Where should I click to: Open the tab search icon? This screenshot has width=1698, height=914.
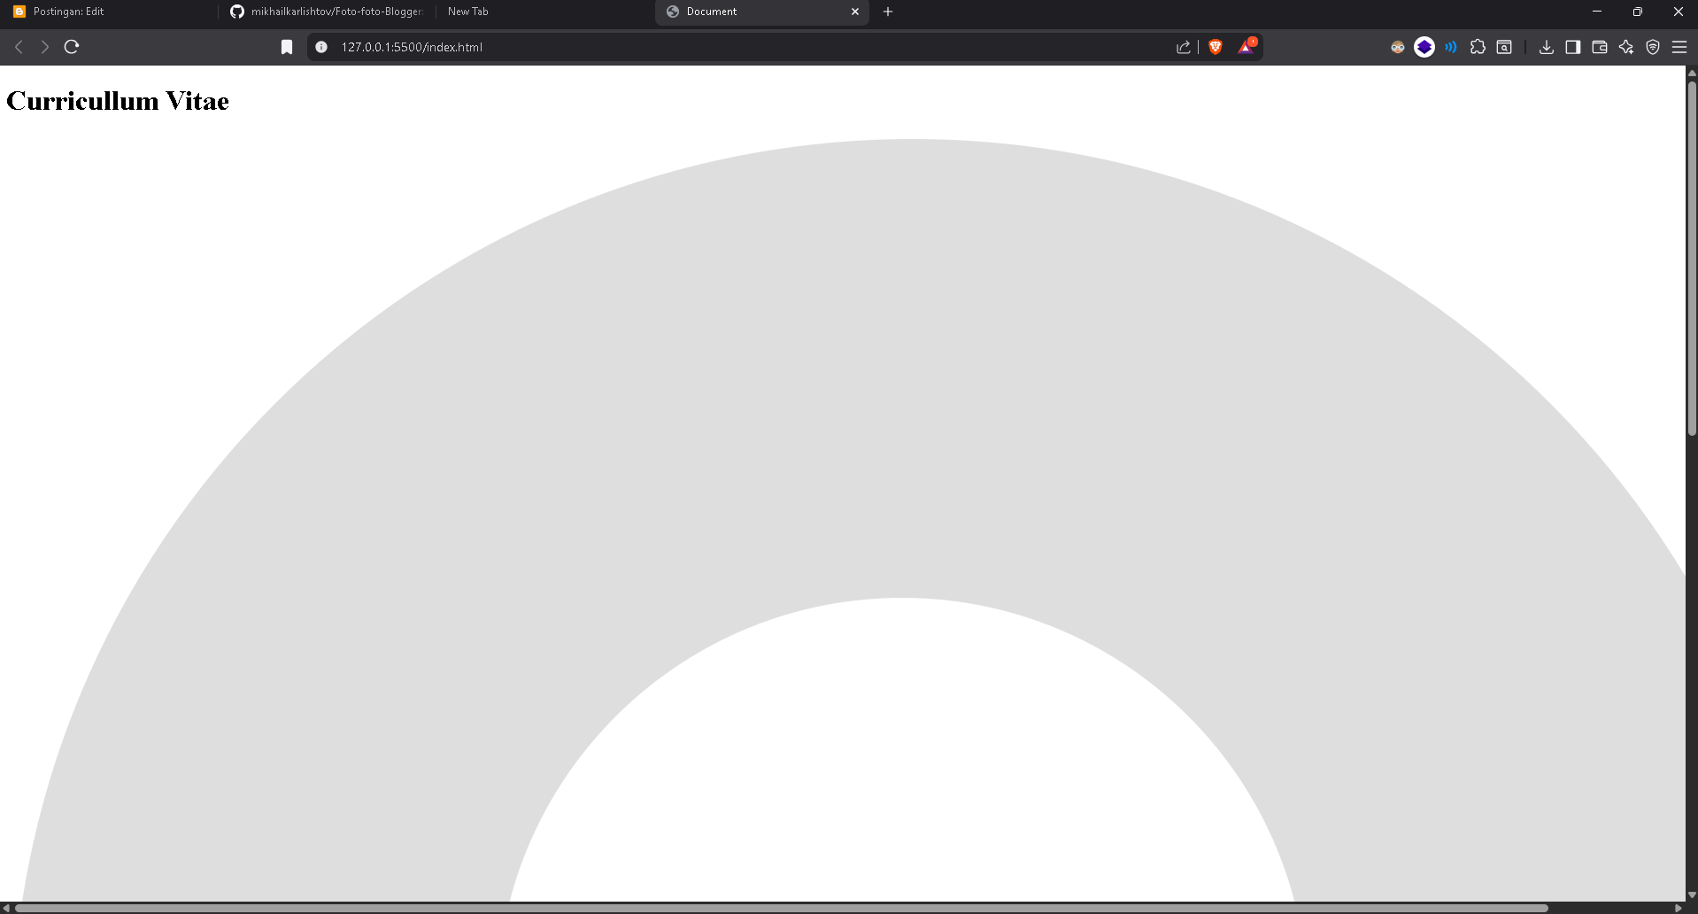(1504, 47)
